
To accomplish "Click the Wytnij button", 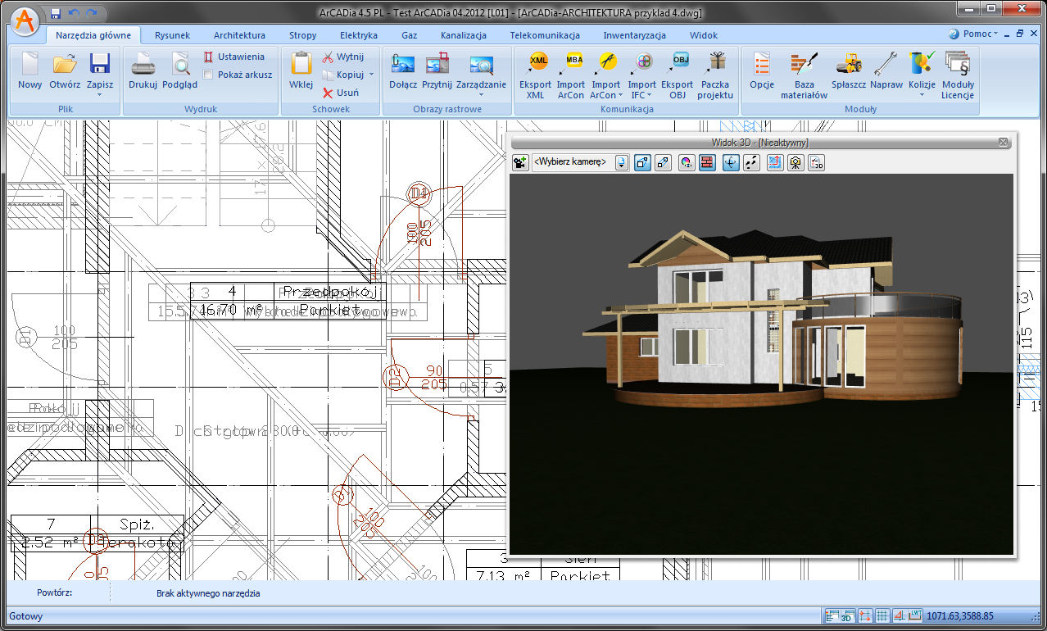I will (342, 57).
